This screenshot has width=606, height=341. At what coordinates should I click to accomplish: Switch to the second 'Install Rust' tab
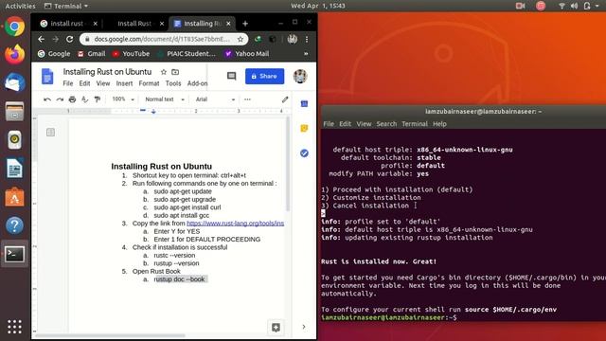(x=135, y=24)
